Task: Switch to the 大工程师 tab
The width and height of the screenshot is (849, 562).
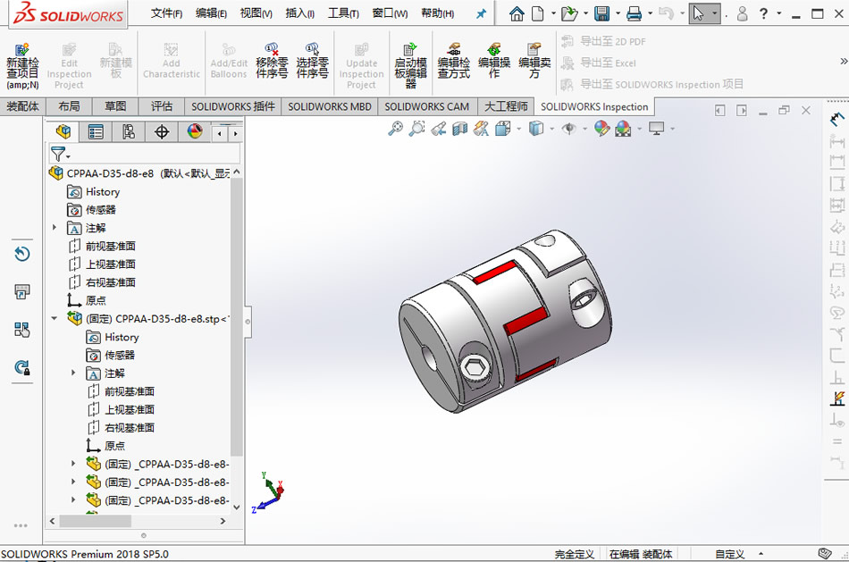Action: 506,106
